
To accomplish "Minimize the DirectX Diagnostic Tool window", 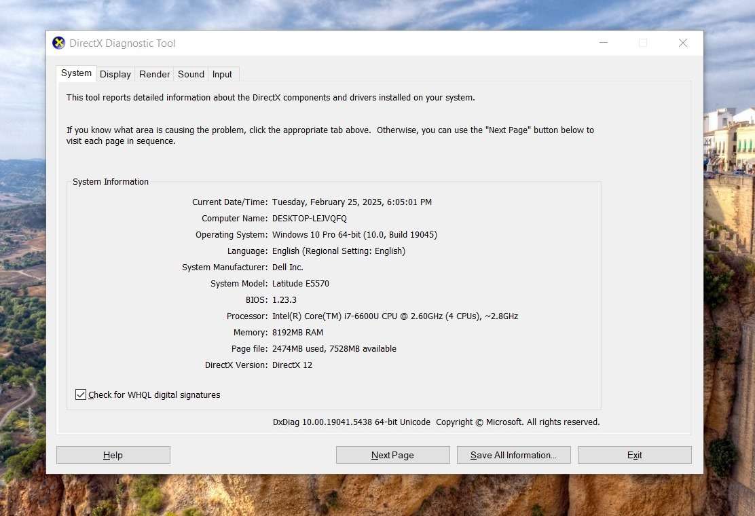I will point(604,43).
